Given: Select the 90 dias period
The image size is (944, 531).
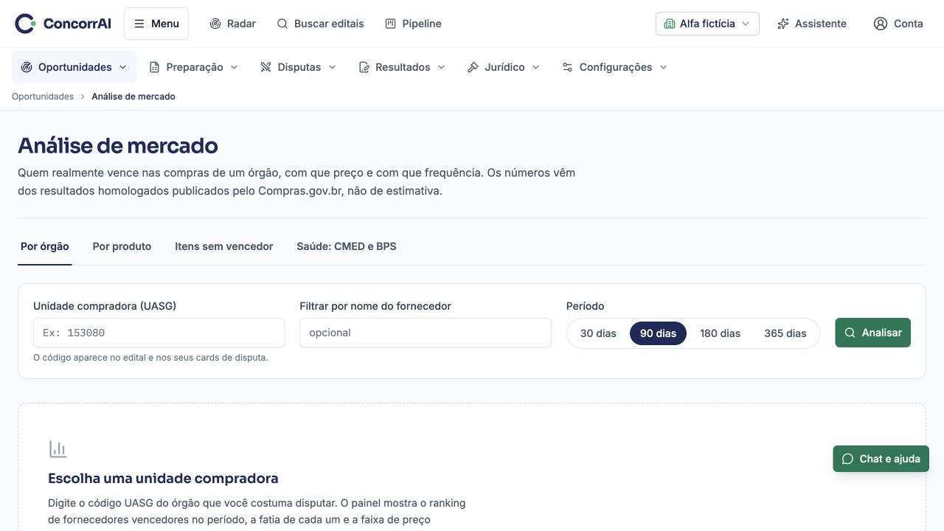Looking at the screenshot, I should point(658,333).
